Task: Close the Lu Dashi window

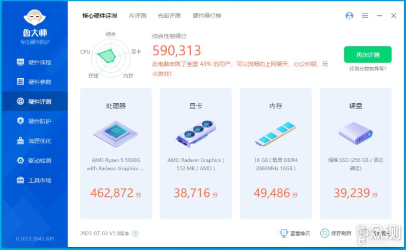Action: 394,16
